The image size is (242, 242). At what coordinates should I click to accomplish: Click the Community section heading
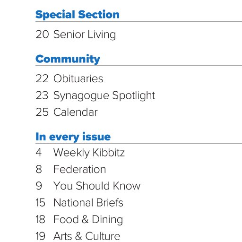point(68,59)
